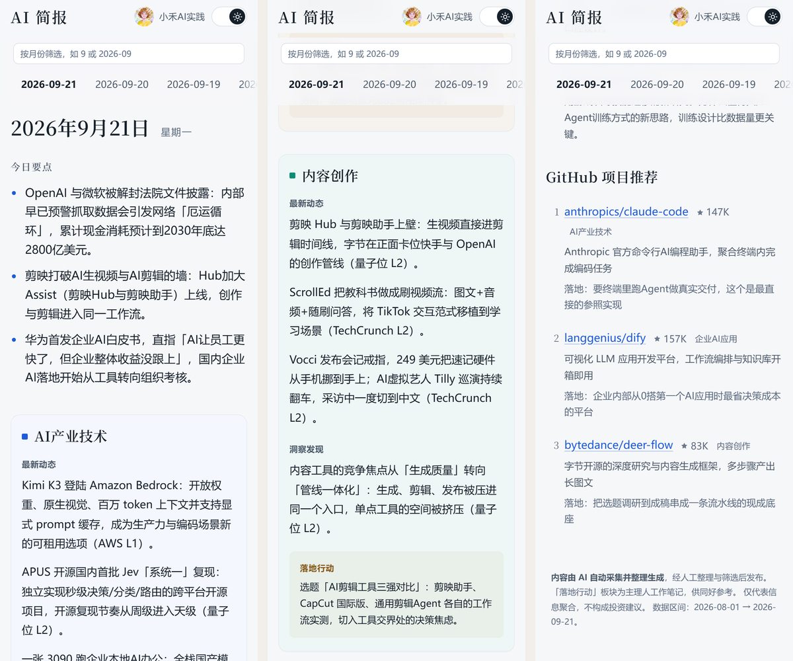793x661 pixels.
Task: Click the 剪映 Hub 与剪映助手上壁 news paragraph
Action: click(x=396, y=244)
